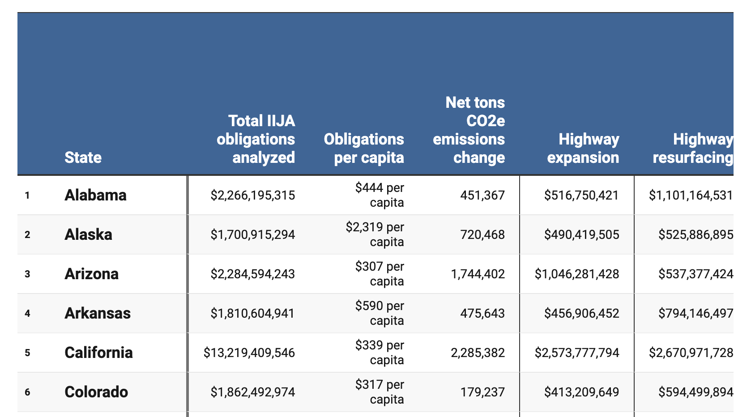Sort by the State column header

[x=83, y=157]
